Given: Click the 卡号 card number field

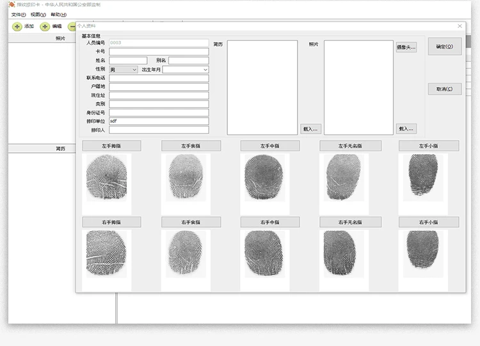Looking at the screenshot, I should (x=159, y=51).
